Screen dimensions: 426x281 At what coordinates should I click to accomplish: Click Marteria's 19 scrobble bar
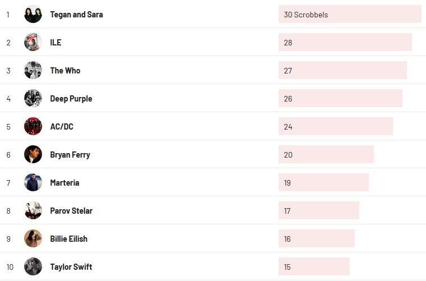323,183
